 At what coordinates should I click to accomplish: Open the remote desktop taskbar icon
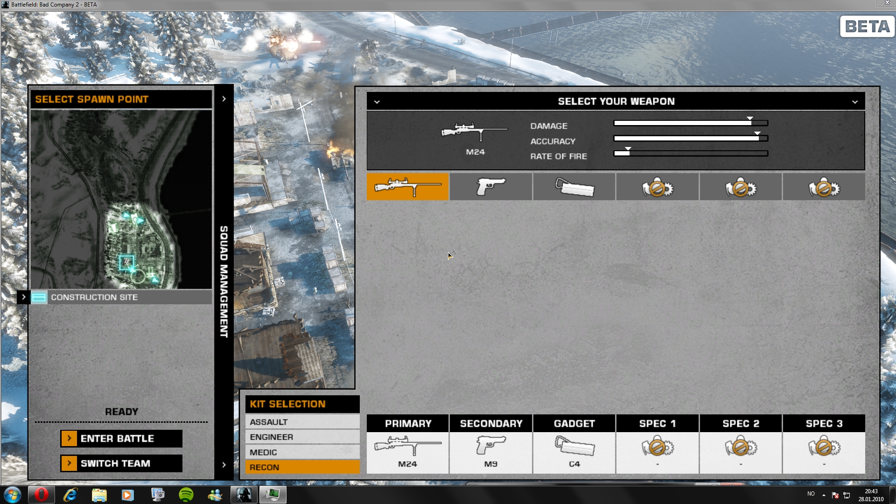click(273, 495)
